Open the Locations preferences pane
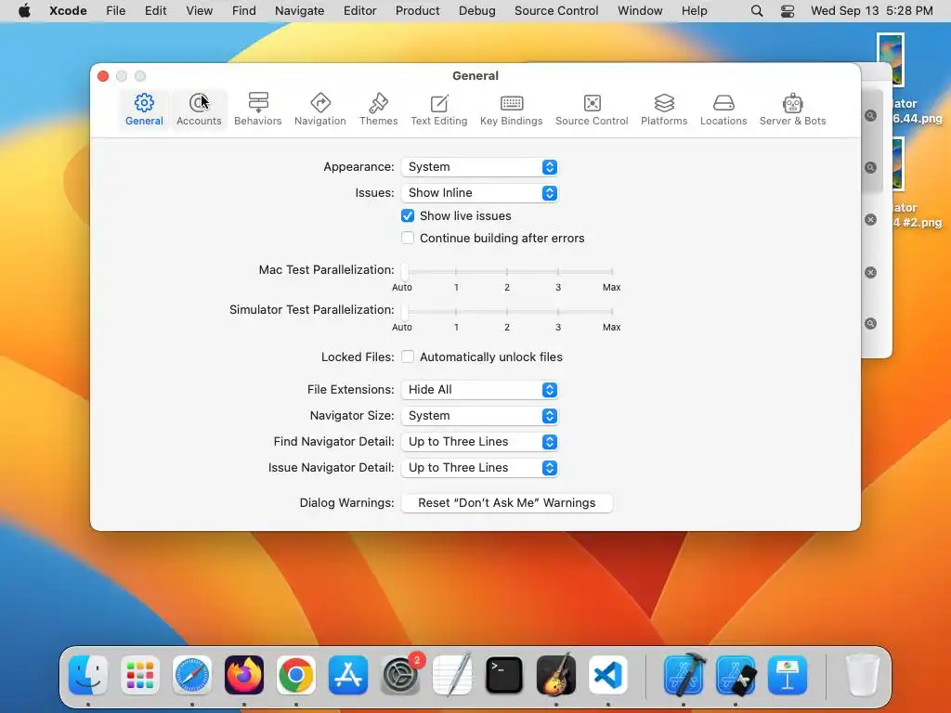The width and height of the screenshot is (951, 713). pos(723,110)
